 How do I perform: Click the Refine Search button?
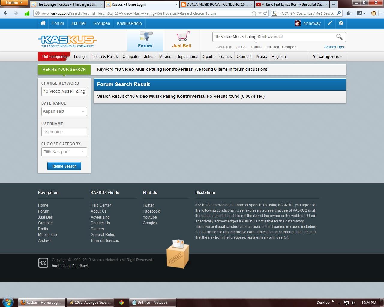(64, 166)
